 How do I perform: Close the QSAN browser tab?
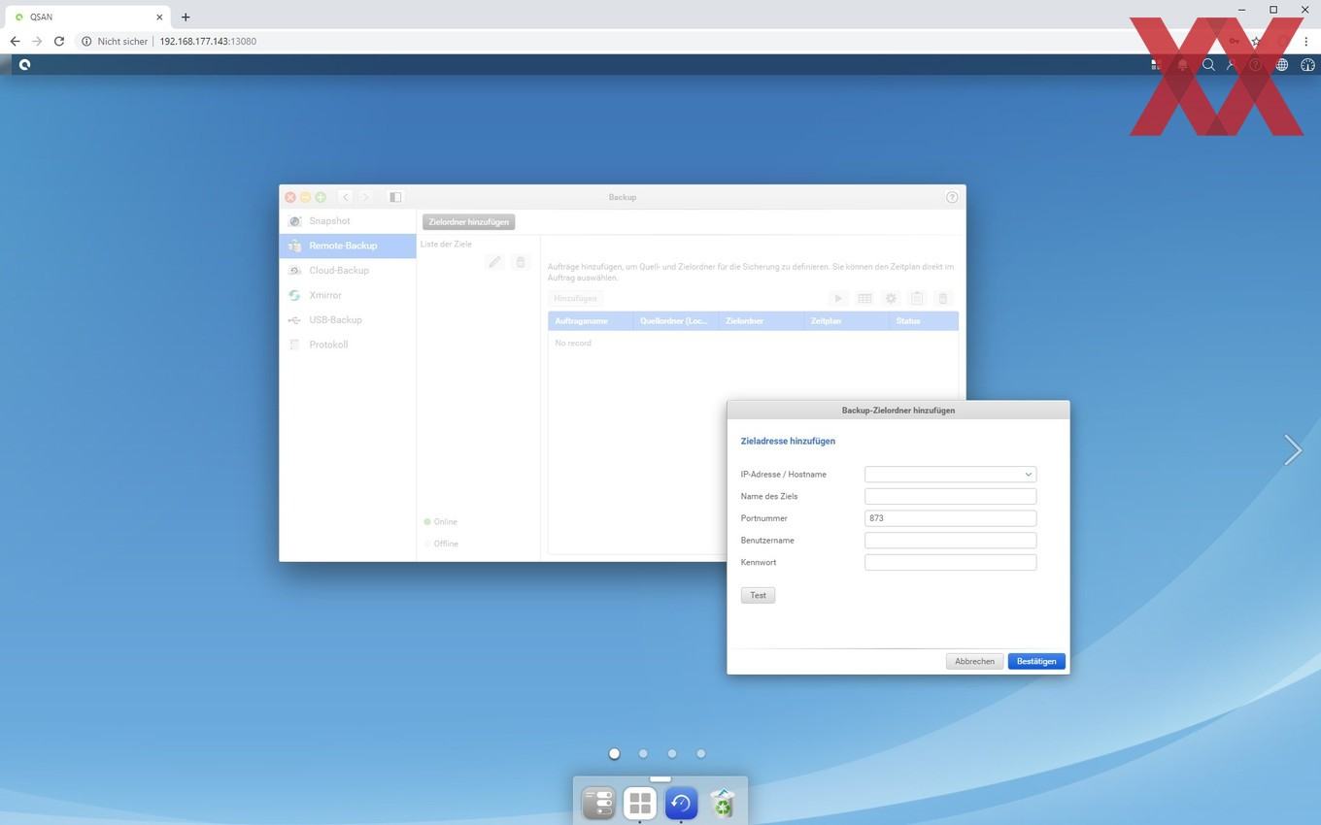click(159, 16)
